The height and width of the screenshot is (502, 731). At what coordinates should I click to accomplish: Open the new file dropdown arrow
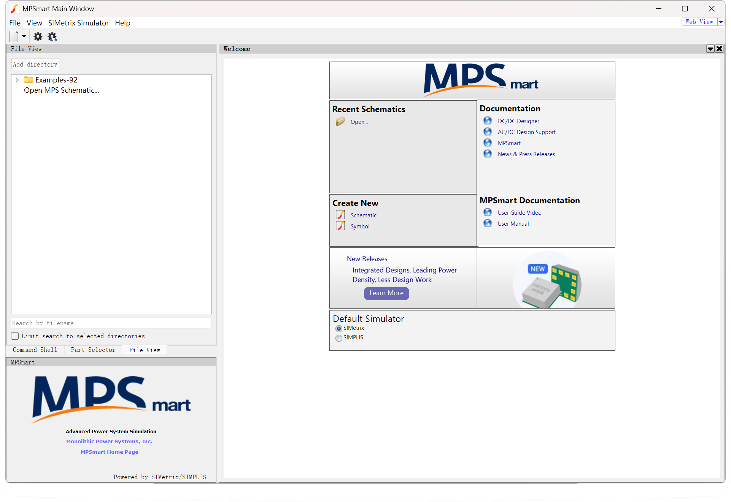tap(24, 36)
